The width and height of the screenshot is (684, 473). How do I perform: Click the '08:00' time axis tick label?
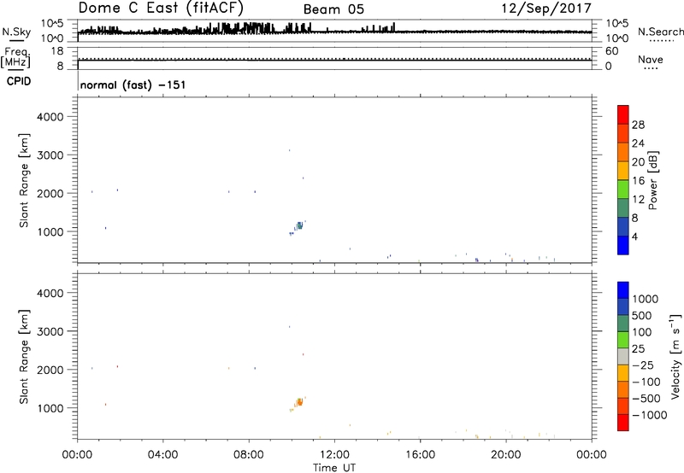pos(249,455)
